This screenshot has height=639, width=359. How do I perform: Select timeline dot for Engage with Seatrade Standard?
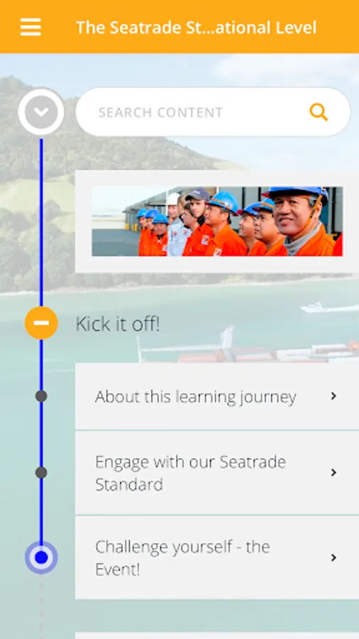tap(41, 473)
